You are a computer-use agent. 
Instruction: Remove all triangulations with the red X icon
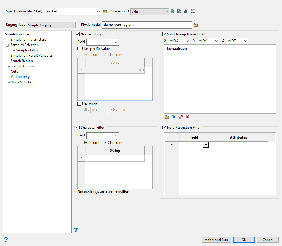pyautogui.click(x=187, y=117)
